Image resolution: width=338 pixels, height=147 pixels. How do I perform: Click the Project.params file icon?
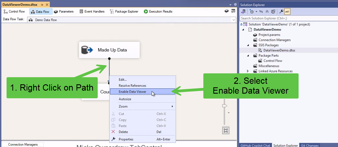tap(255, 35)
